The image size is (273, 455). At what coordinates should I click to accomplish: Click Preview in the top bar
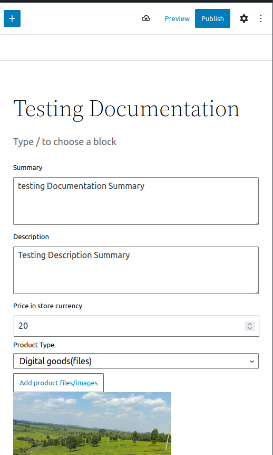tap(177, 18)
